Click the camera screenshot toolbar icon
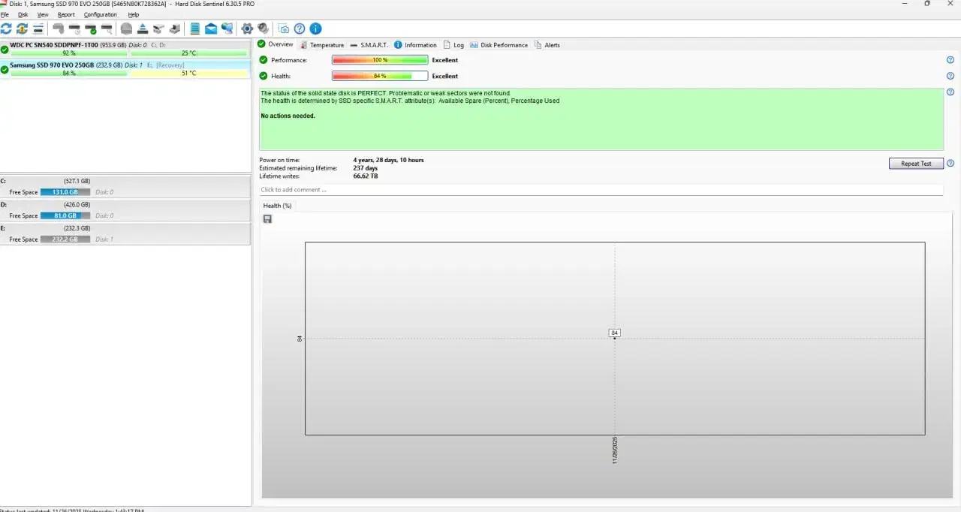 pyautogui.click(x=283, y=29)
